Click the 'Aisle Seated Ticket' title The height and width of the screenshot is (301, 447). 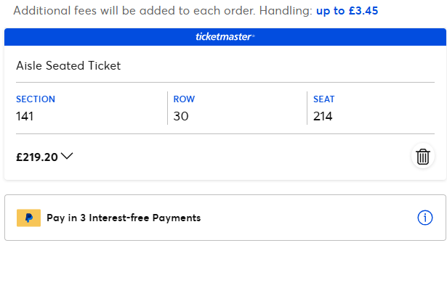(x=68, y=66)
